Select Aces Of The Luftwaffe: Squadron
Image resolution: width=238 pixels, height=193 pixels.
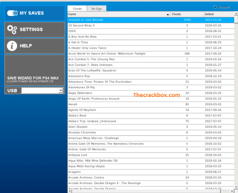(151, 70)
